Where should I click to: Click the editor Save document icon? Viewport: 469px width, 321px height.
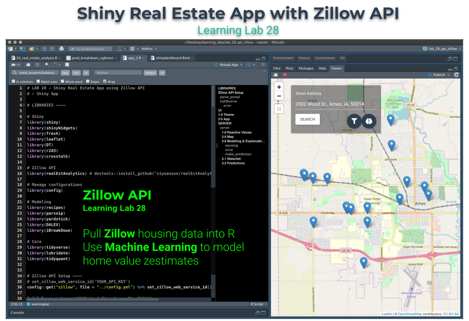[37, 65]
